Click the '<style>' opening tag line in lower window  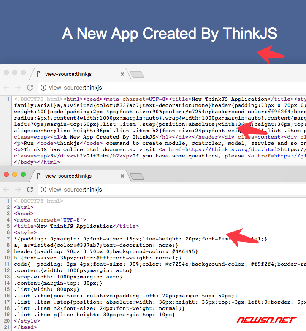click(25, 232)
